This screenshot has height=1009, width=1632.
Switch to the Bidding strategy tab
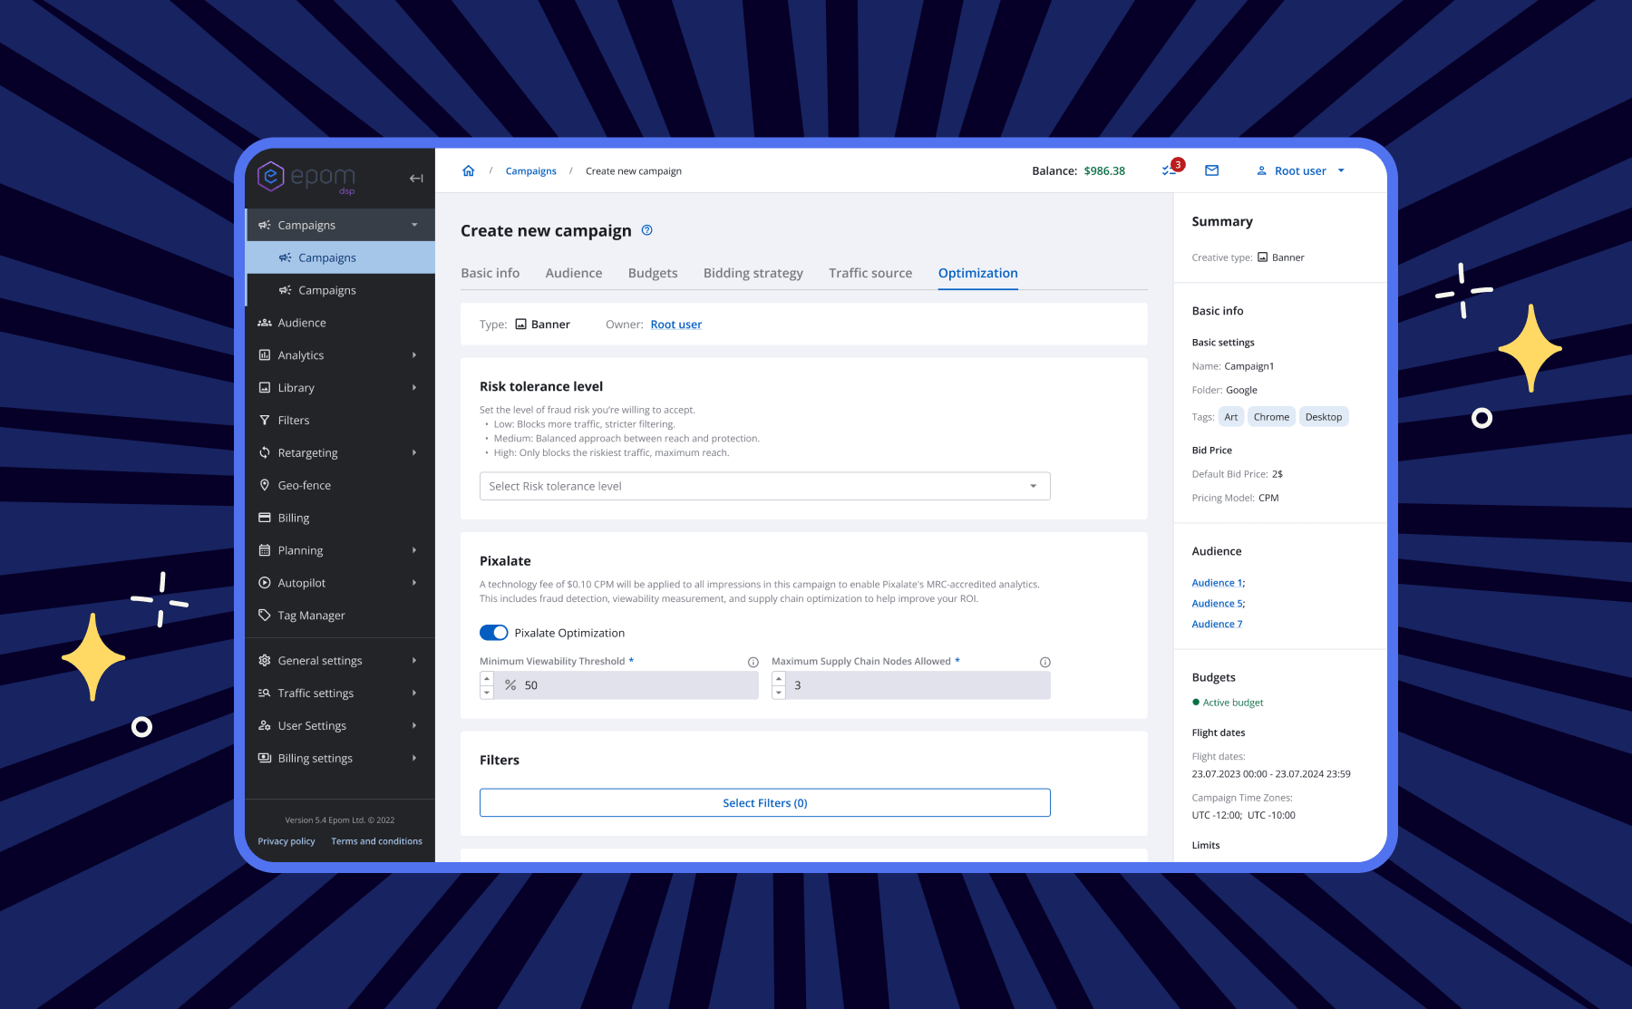(x=753, y=273)
